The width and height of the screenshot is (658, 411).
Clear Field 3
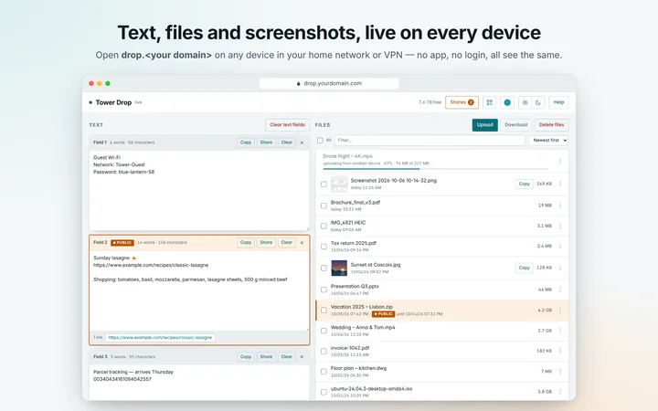287,357
